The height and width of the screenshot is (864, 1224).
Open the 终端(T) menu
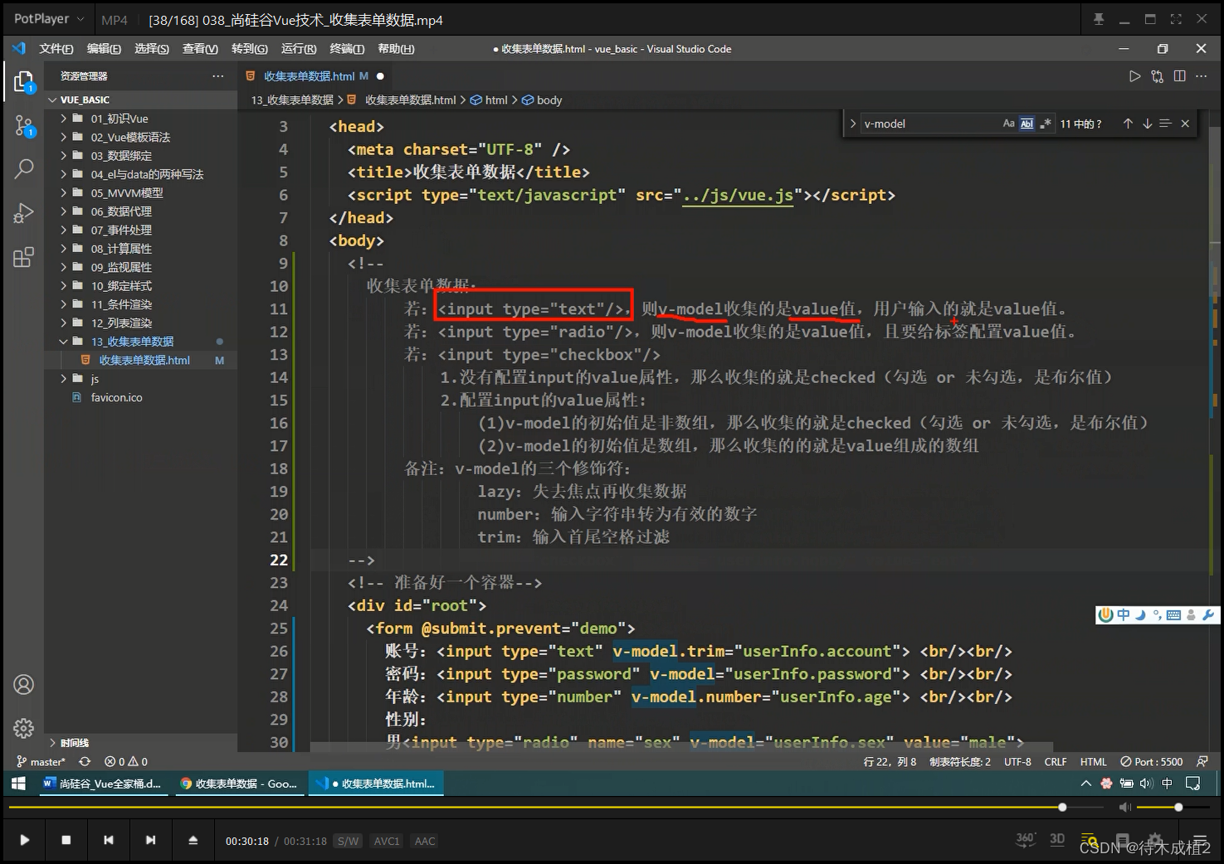pyautogui.click(x=347, y=49)
